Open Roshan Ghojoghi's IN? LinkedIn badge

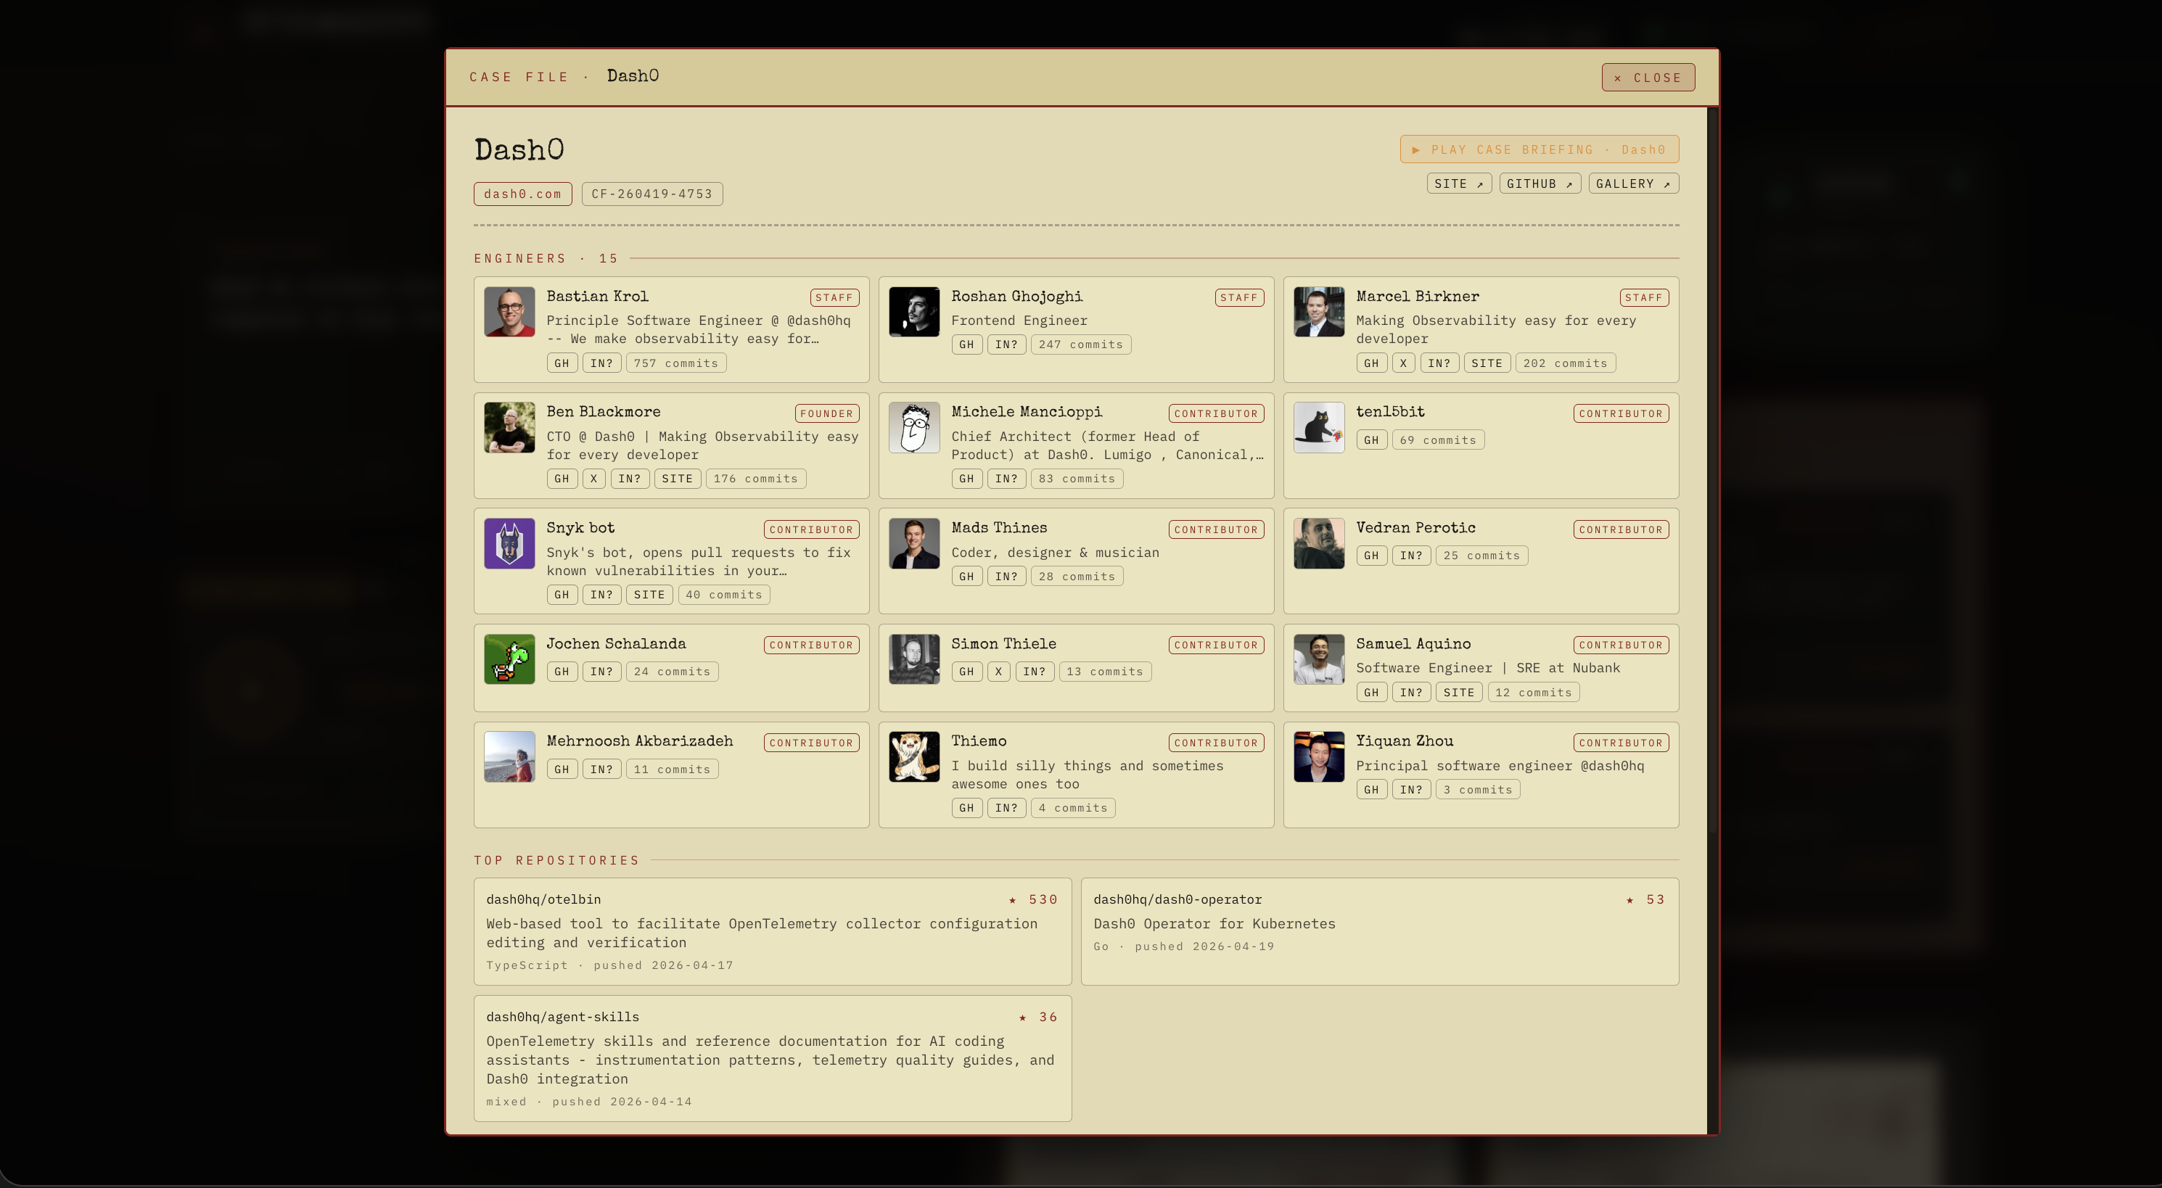[x=1006, y=345]
